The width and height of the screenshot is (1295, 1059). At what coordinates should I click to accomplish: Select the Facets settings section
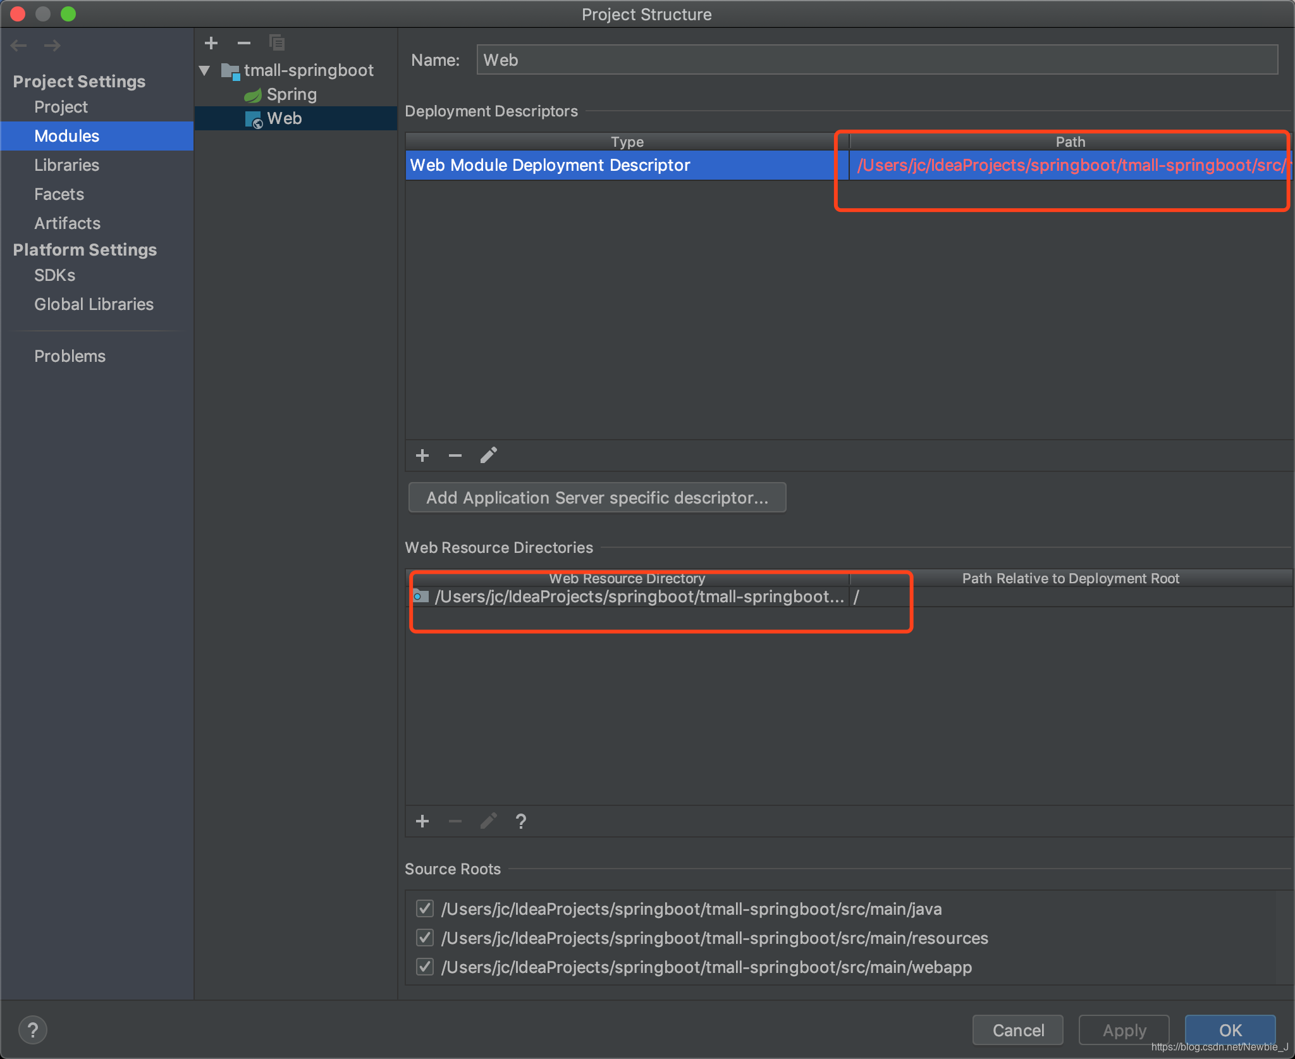point(57,194)
